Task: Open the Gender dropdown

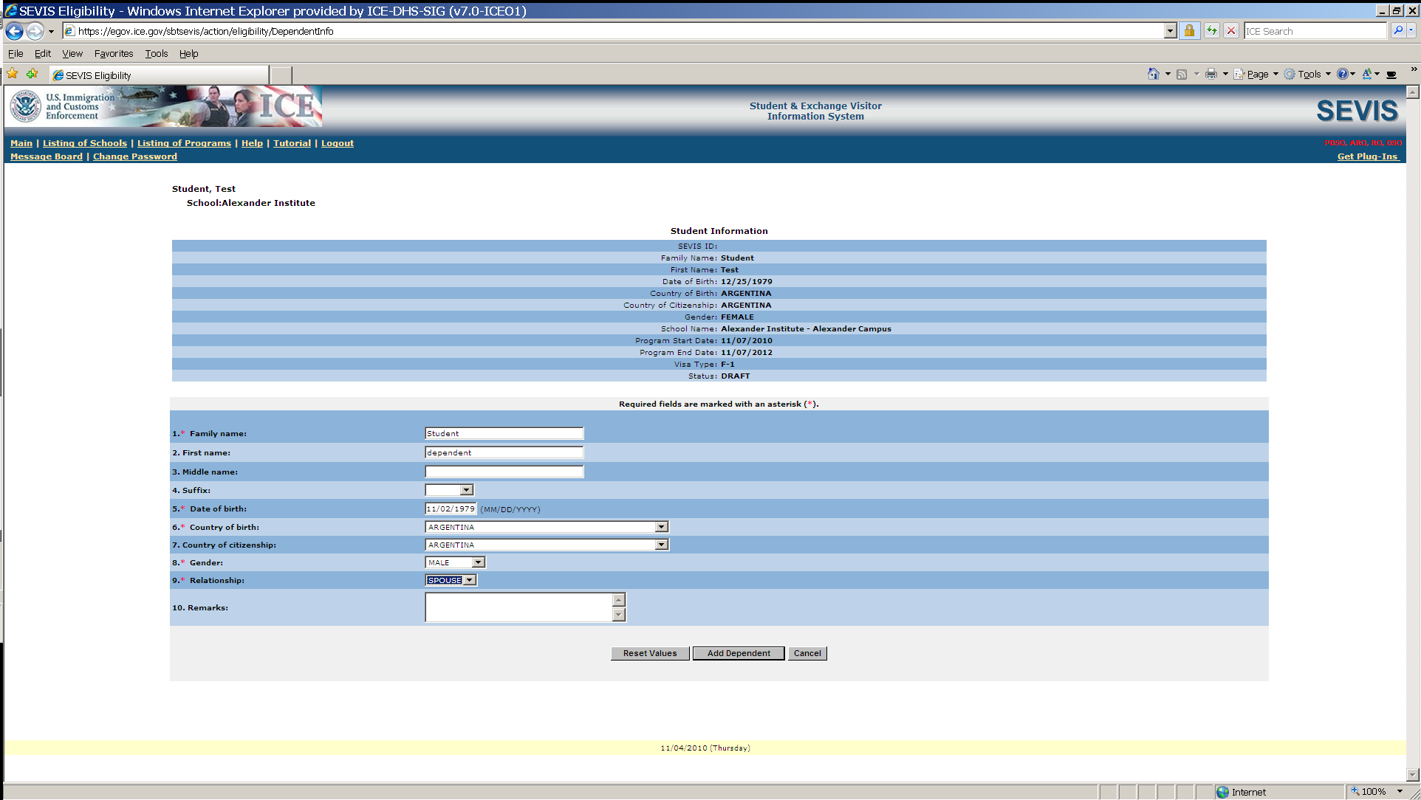Action: (478, 562)
